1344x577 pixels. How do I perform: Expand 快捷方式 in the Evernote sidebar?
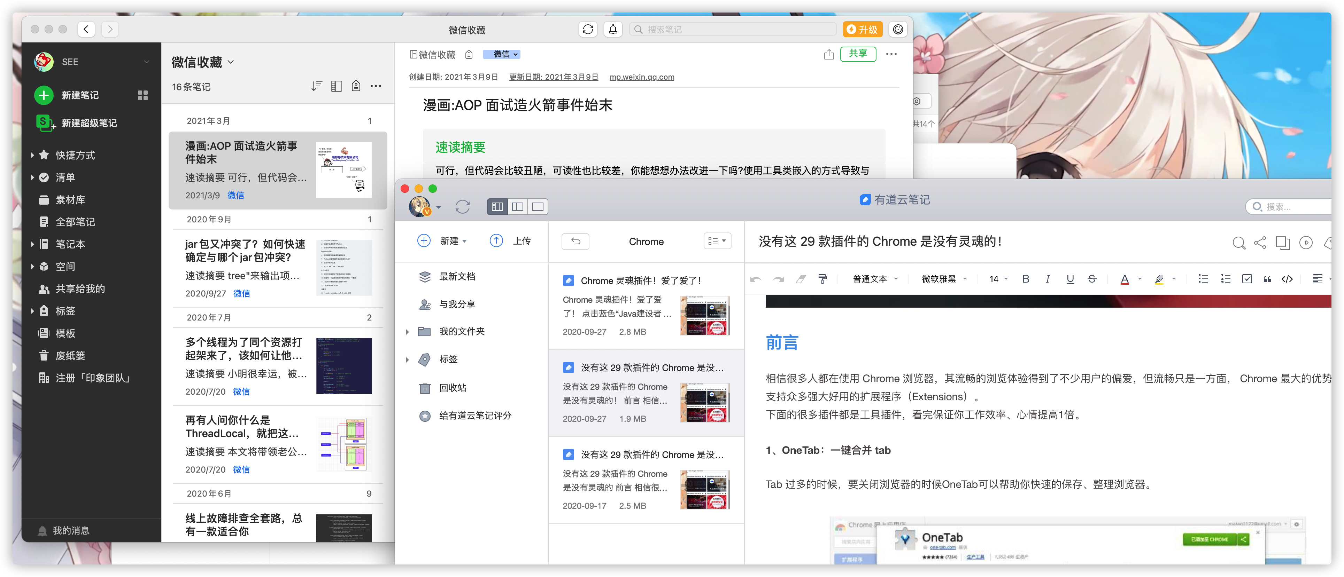(32, 155)
